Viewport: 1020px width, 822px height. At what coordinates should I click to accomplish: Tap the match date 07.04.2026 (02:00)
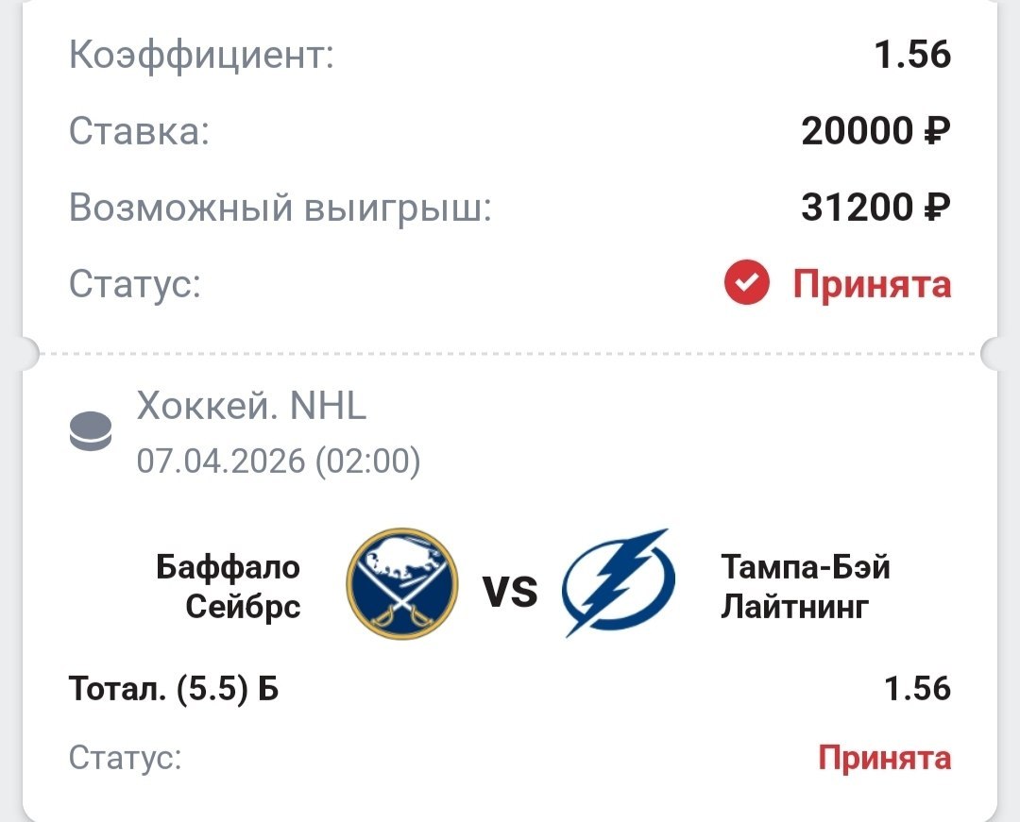(x=279, y=461)
